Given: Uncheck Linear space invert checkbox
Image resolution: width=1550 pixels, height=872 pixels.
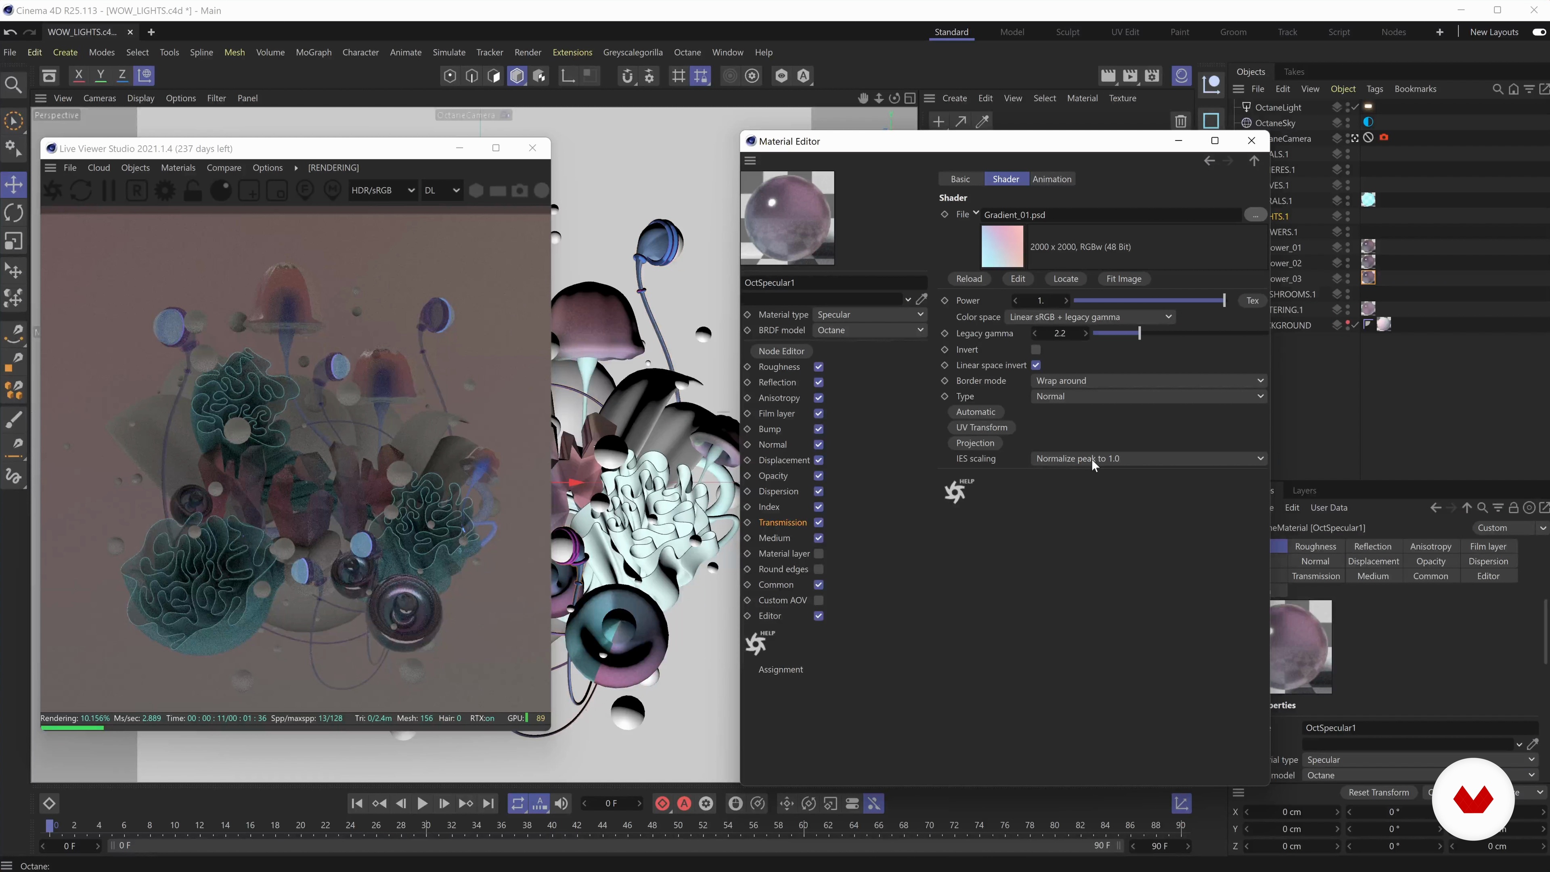Looking at the screenshot, I should pyautogui.click(x=1035, y=365).
